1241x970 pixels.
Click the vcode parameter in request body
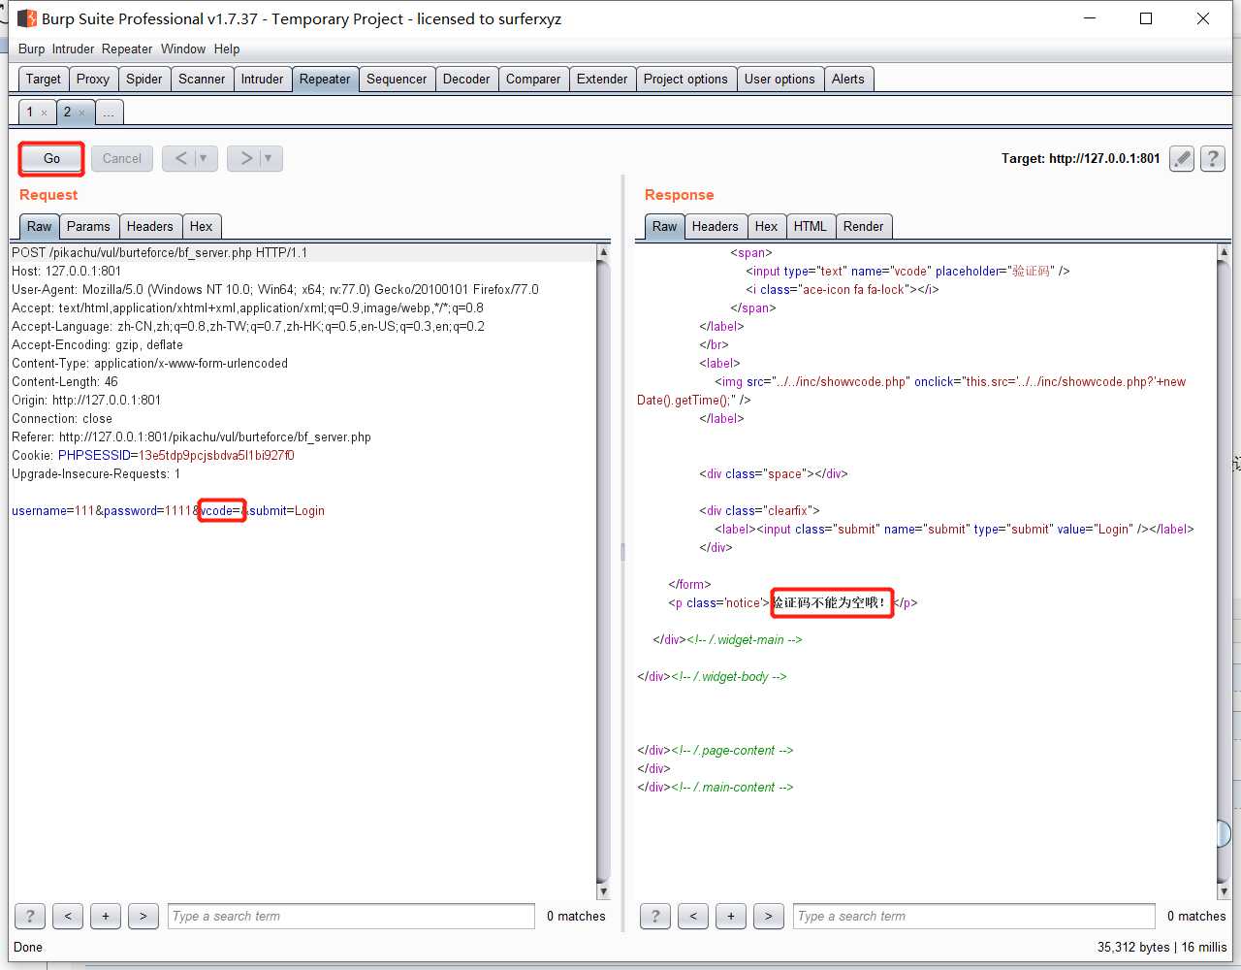click(221, 510)
